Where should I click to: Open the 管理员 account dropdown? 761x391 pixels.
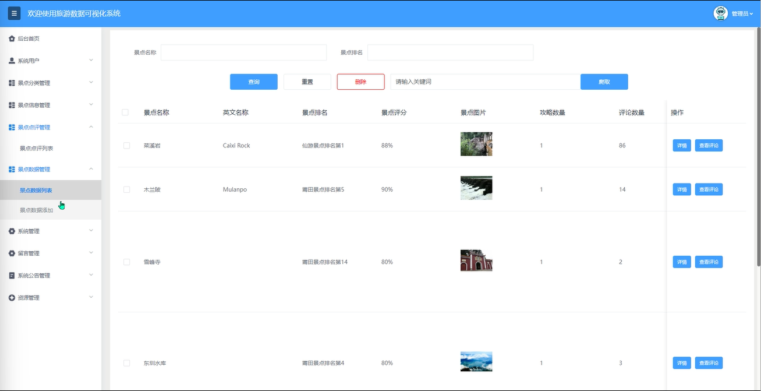pyautogui.click(x=741, y=13)
